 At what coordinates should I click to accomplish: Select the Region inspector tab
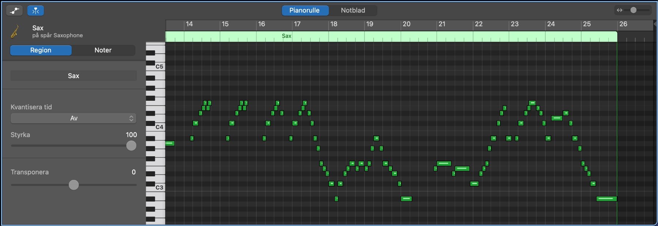[x=41, y=50]
